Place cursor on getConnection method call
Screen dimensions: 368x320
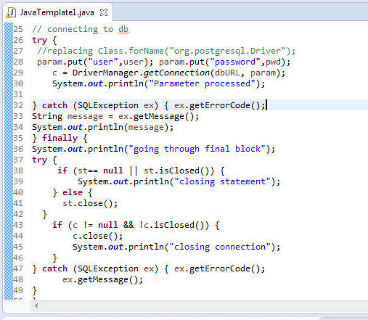(176, 73)
